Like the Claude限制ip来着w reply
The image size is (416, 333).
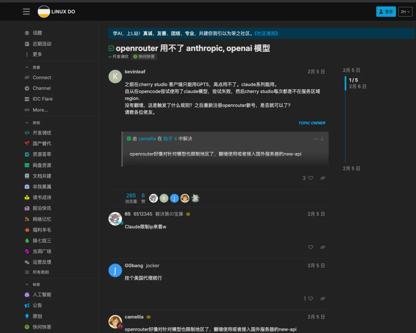pyautogui.click(x=310, y=247)
